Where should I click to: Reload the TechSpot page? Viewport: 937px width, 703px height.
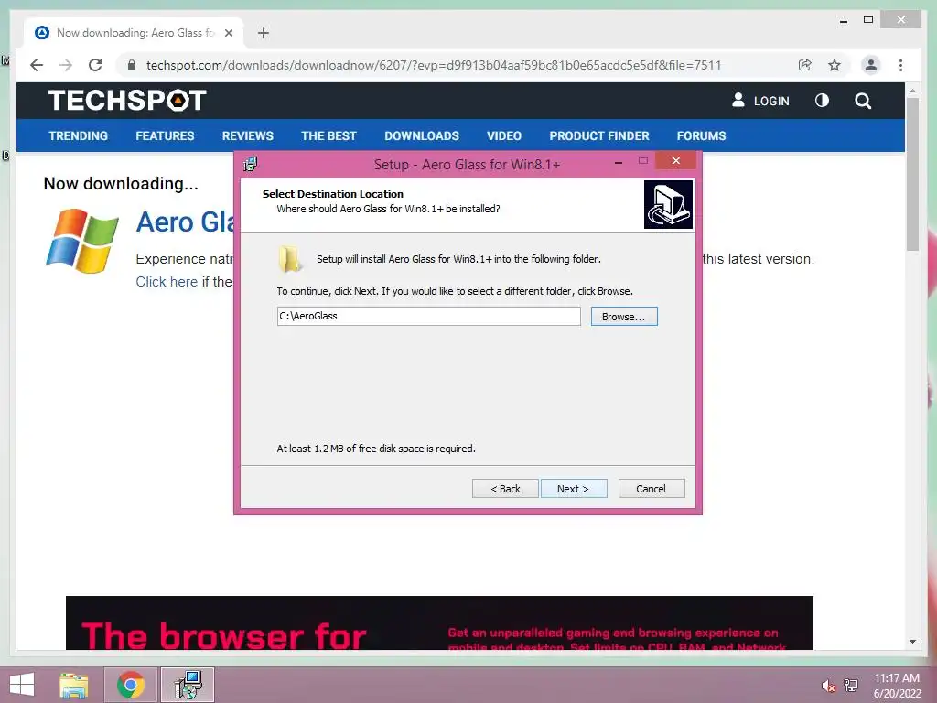point(95,65)
